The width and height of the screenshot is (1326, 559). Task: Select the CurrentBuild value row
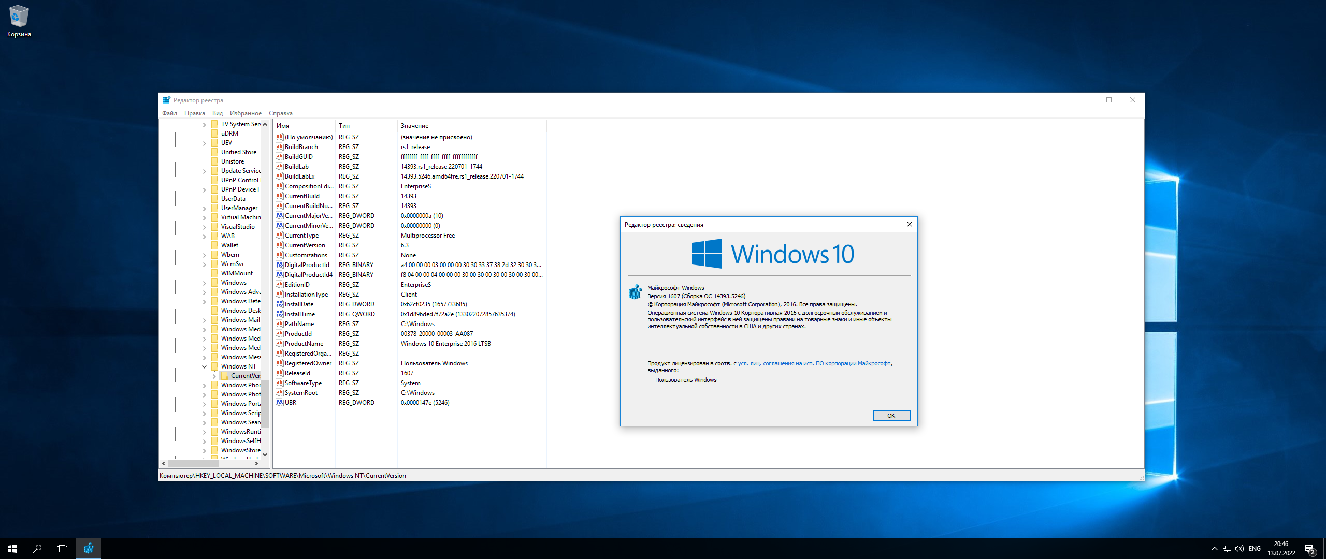point(410,196)
